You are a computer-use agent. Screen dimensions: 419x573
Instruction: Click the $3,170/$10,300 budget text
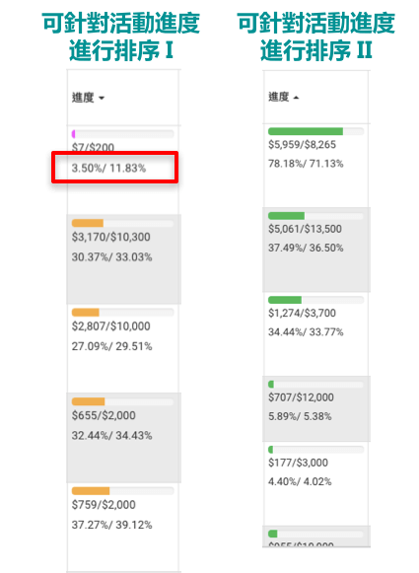111,237
